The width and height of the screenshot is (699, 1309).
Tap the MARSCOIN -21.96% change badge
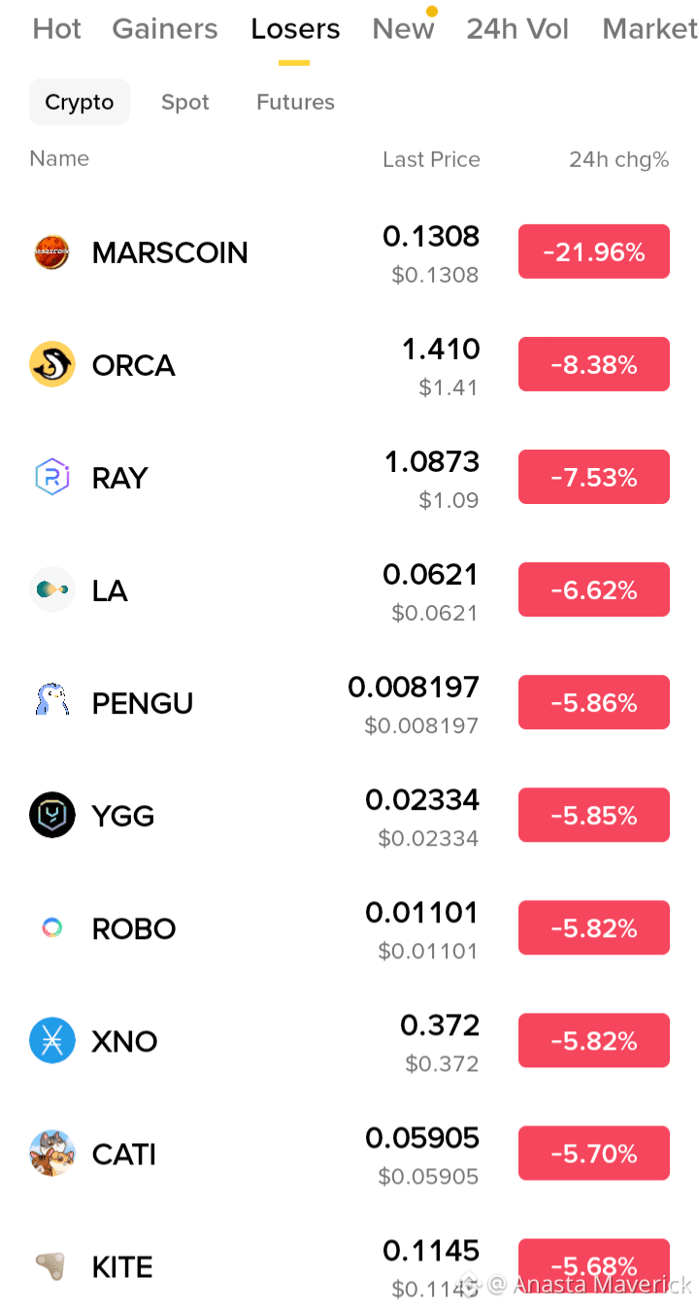[594, 252]
